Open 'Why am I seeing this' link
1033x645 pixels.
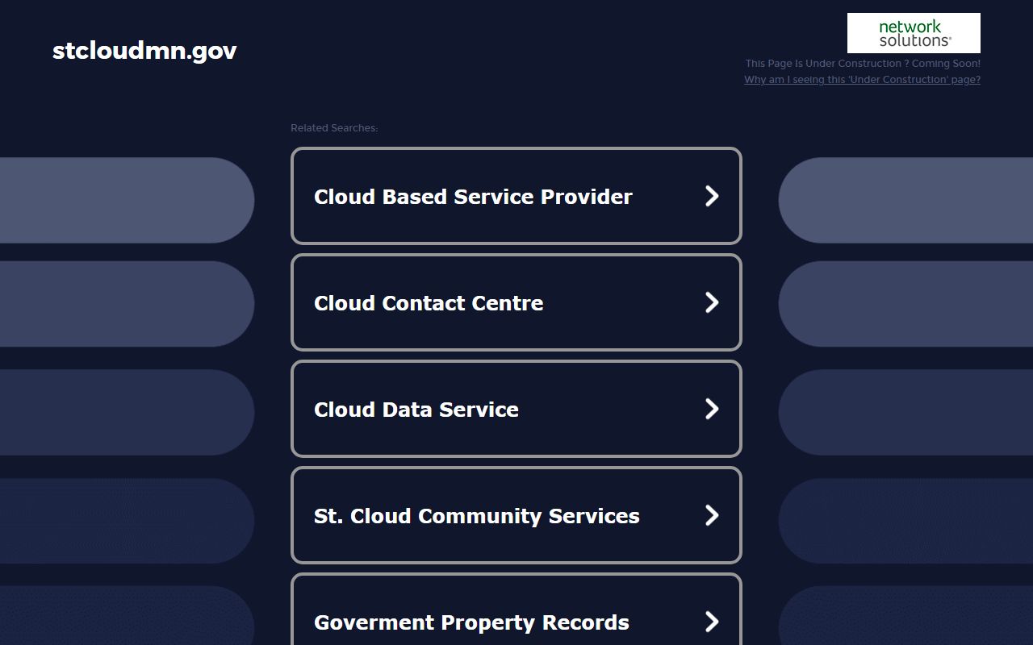pos(862,80)
